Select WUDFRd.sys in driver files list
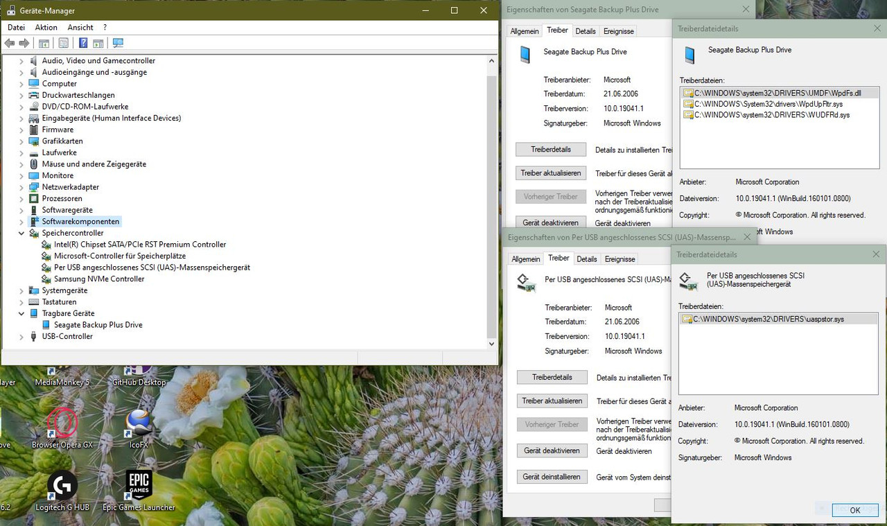This screenshot has height=526, width=887. [766, 115]
